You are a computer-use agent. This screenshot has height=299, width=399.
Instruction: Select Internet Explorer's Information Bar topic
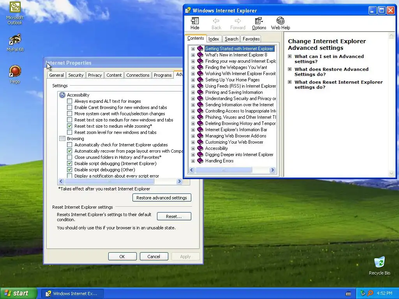pyautogui.click(x=236, y=129)
